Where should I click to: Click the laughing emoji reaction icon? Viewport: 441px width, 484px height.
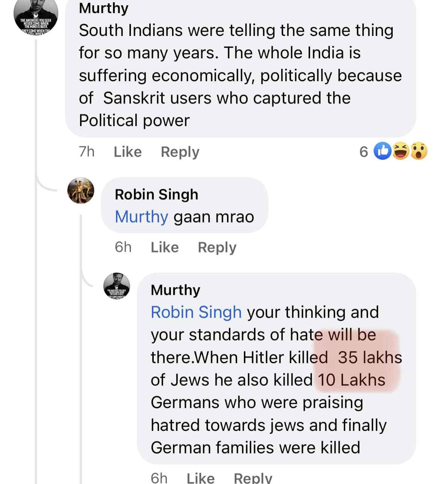[x=401, y=151]
